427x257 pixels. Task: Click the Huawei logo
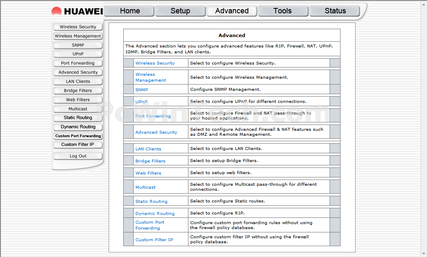pyautogui.click(x=77, y=11)
